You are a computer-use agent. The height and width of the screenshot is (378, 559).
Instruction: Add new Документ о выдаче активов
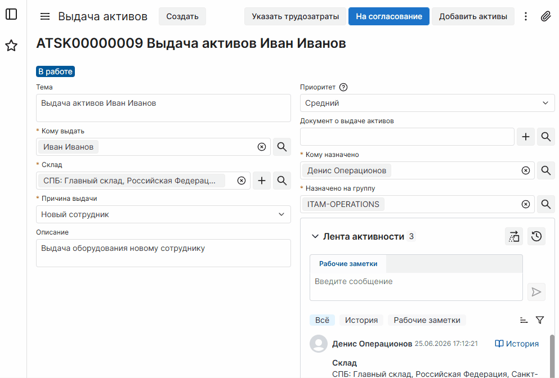(x=525, y=137)
